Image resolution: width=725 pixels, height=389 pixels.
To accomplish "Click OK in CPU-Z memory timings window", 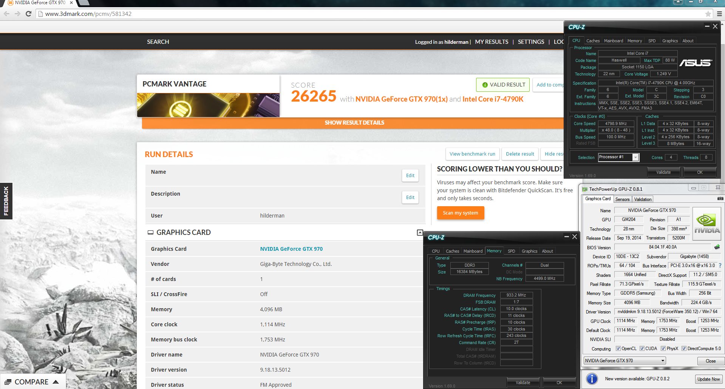I will (559, 383).
